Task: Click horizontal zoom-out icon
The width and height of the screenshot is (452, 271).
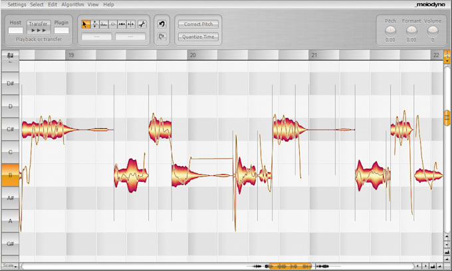Action: [439, 266]
